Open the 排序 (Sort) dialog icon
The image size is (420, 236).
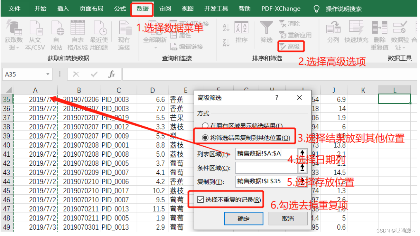pos(242,28)
